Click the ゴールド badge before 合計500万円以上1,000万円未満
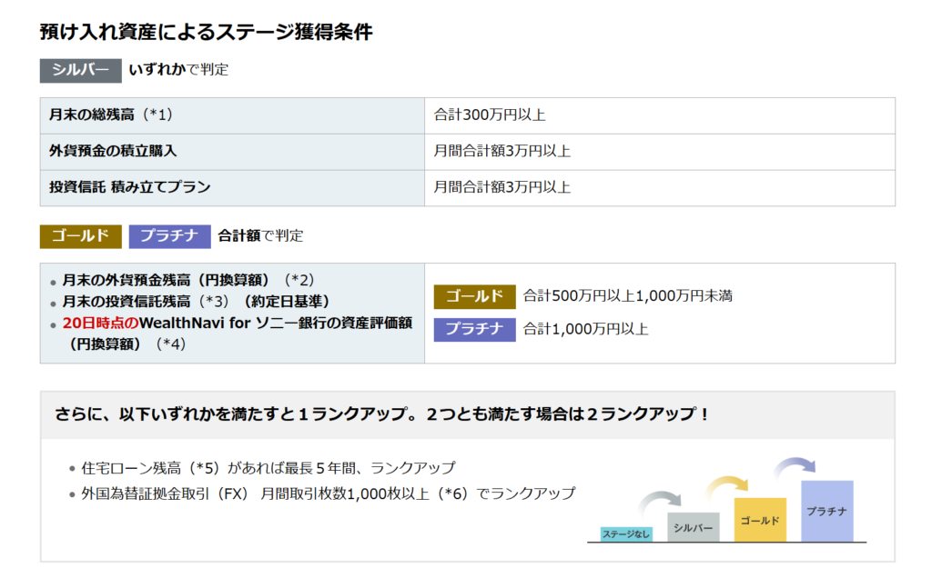 pos(474,296)
